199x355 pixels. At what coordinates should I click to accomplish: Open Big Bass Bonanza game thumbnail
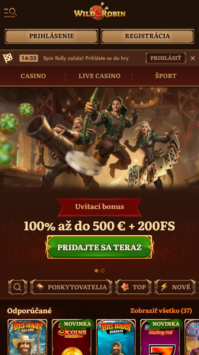point(116,337)
